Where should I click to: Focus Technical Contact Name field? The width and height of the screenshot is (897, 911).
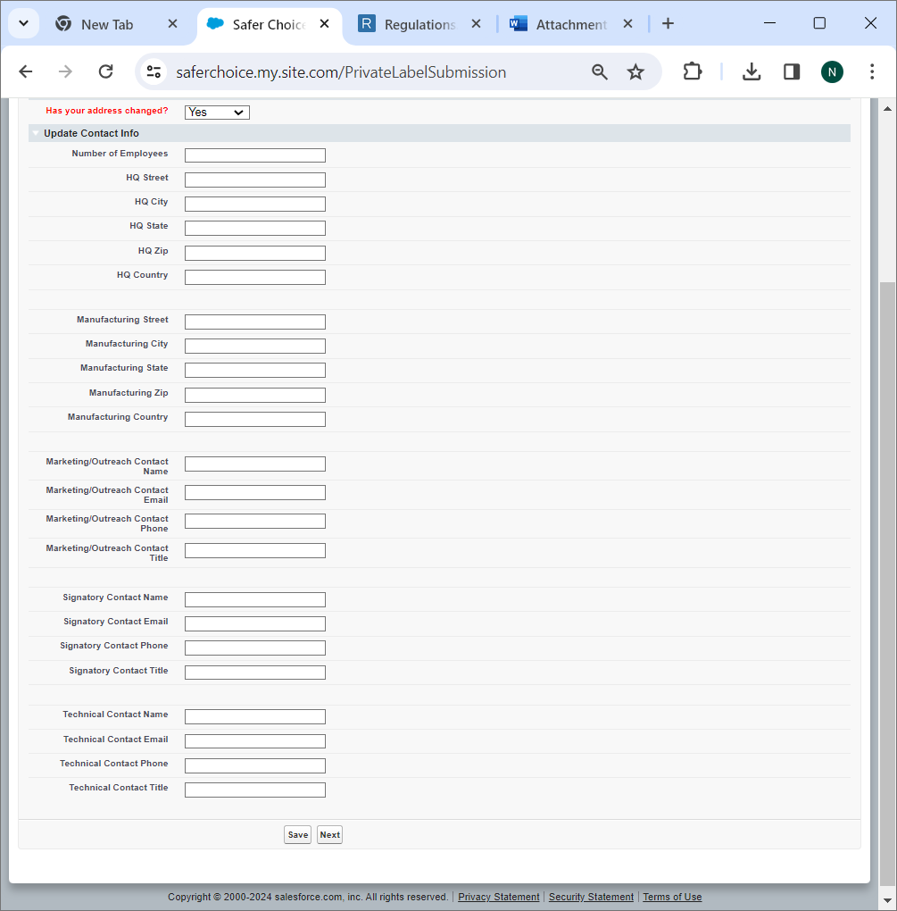click(x=255, y=716)
